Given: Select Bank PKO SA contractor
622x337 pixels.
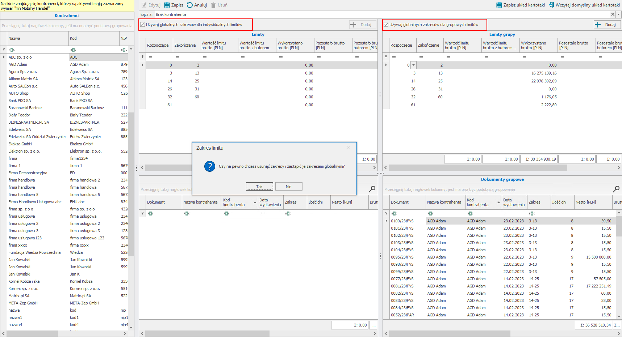Looking at the screenshot, I should (x=67, y=101).
